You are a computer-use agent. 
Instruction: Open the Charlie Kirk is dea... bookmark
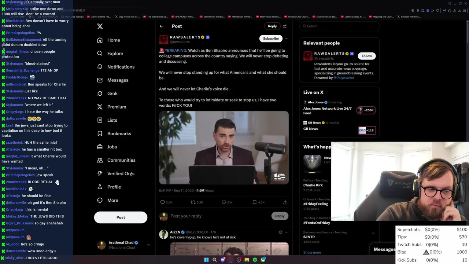pyautogui.click(x=324, y=16)
